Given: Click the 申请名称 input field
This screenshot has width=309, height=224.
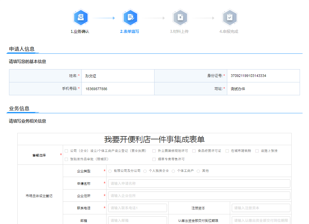Looking at the screenshot, I should click(x=199, y=183).
